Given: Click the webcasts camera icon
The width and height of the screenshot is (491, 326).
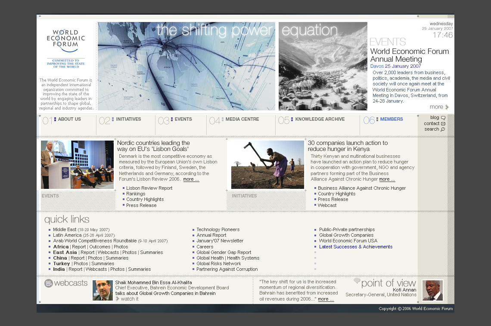Looking at the screenshot, I should tap(48, 283).
